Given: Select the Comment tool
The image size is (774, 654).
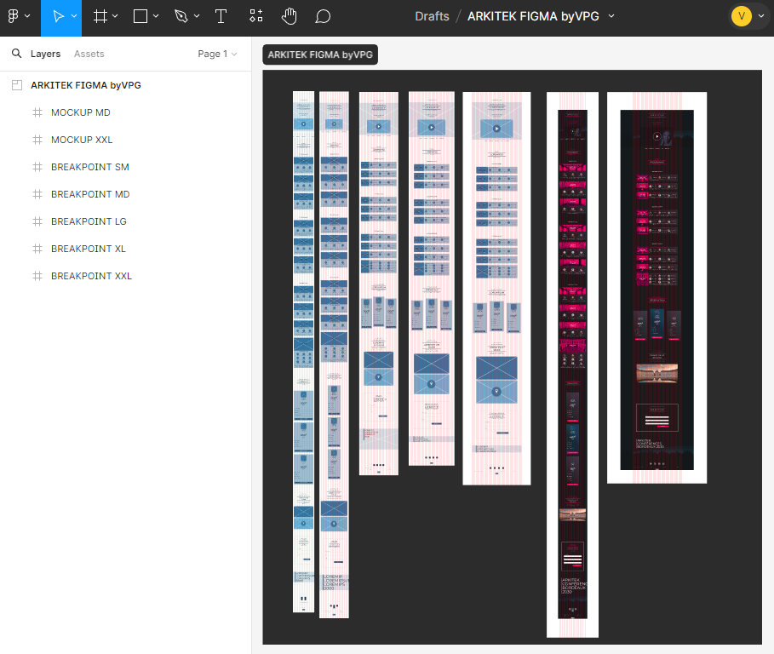Looking at the screenshot, I should [x=323, y=16].
